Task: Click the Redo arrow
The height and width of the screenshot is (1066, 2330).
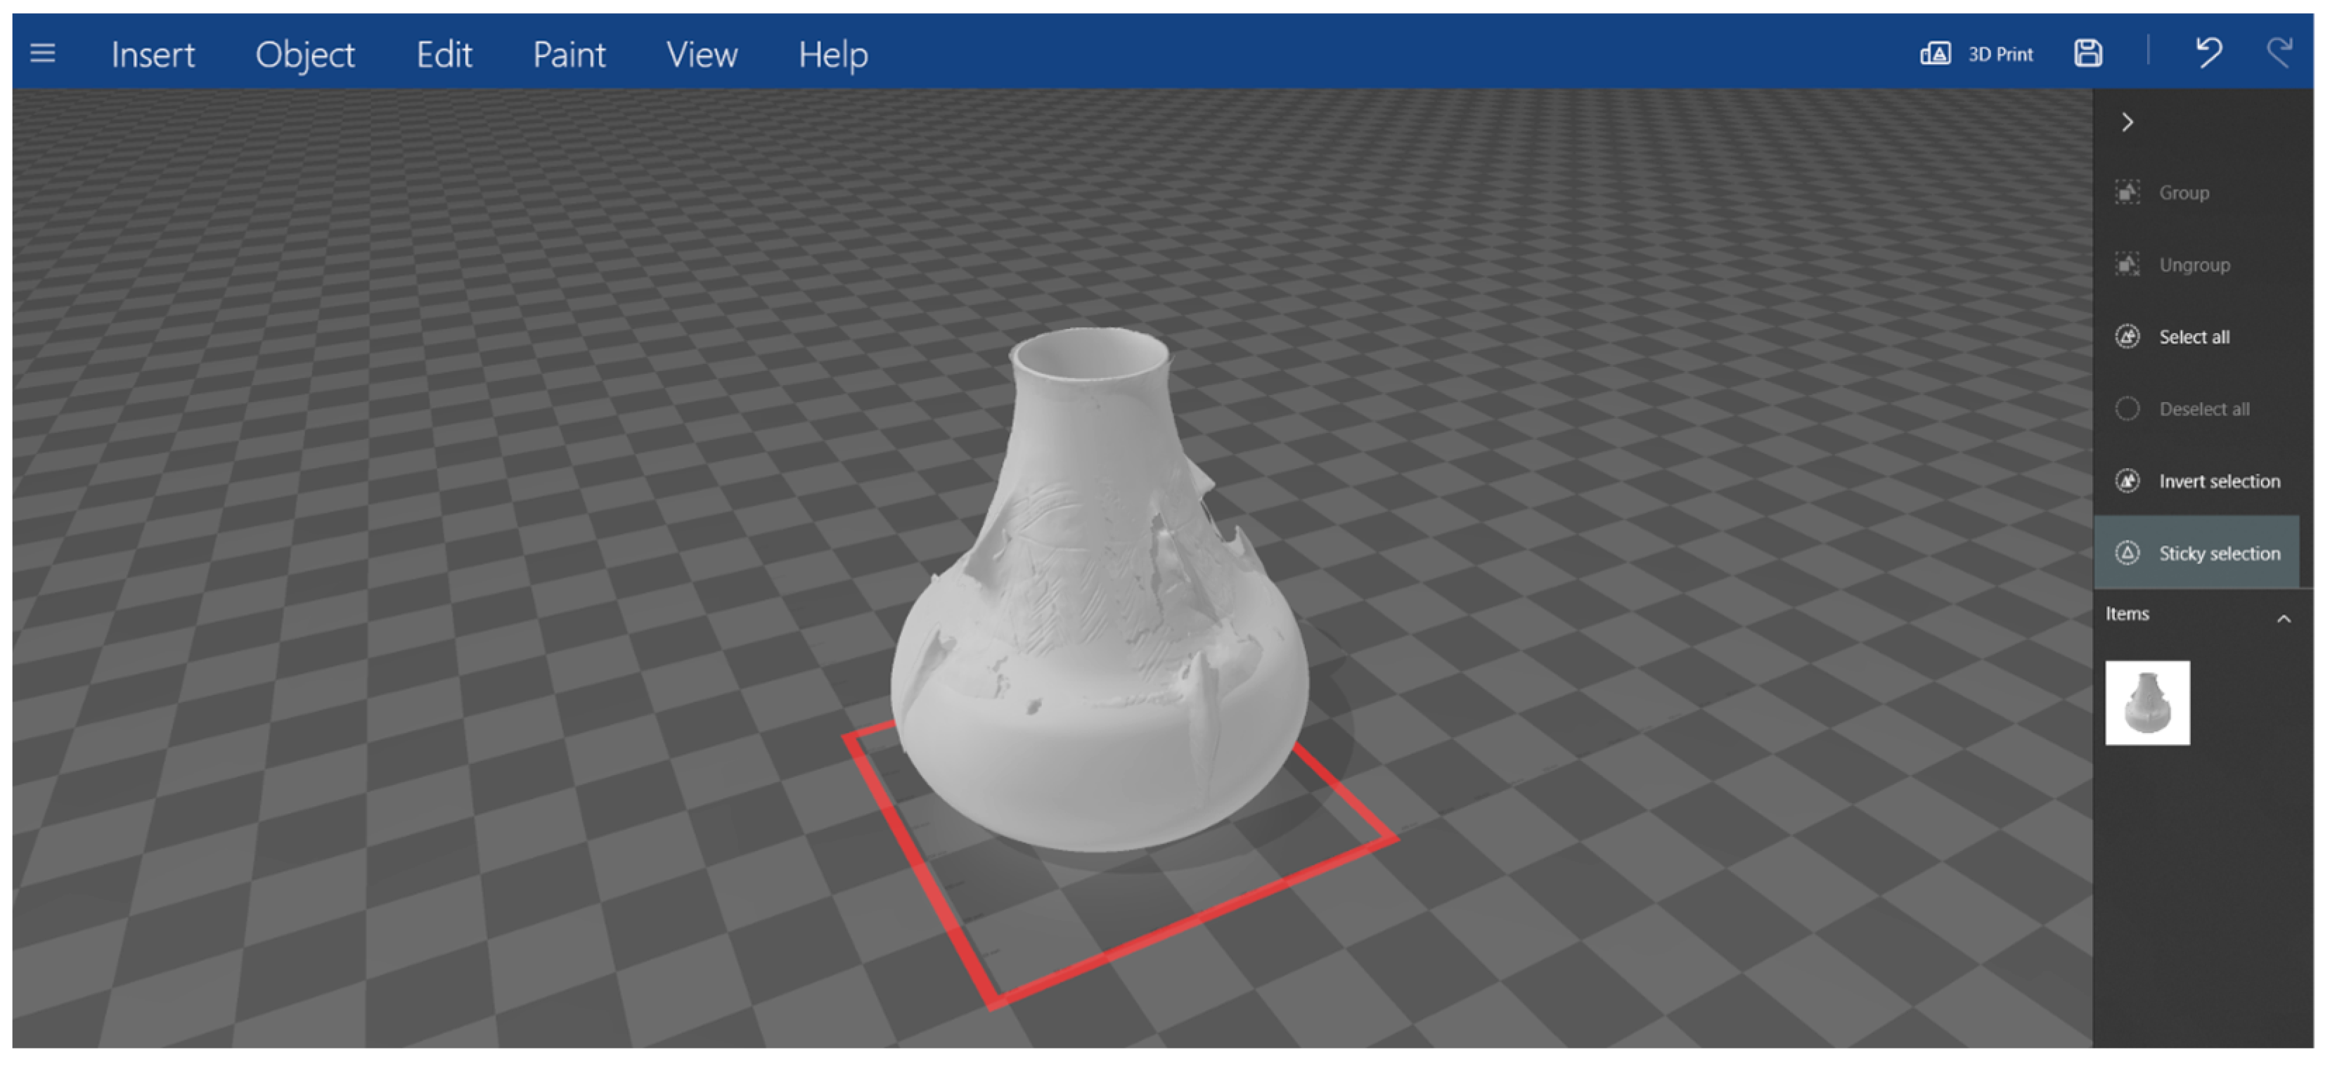Action: tap(2280, 53)
